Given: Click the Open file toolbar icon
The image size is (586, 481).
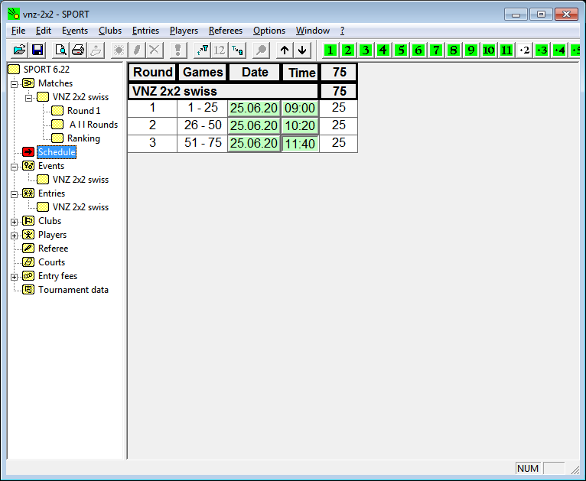Looking at the screenshot, I should tap(20, 50).
